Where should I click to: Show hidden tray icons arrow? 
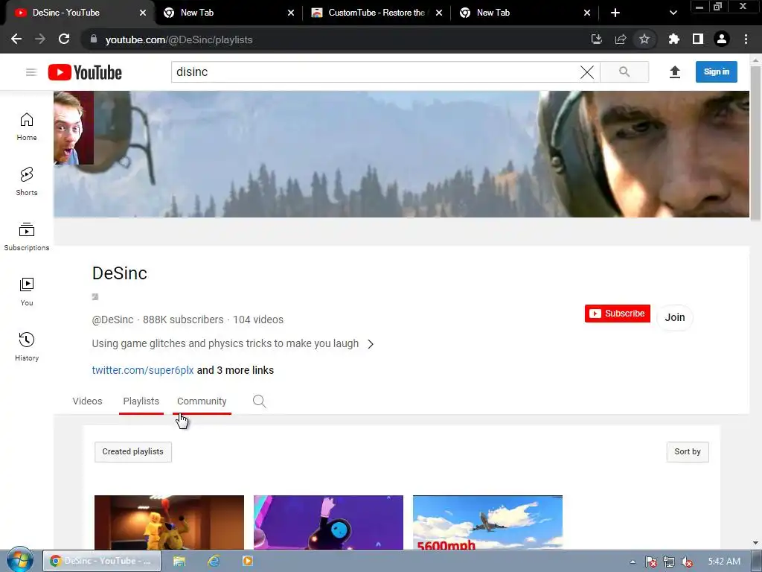[633, 562]
